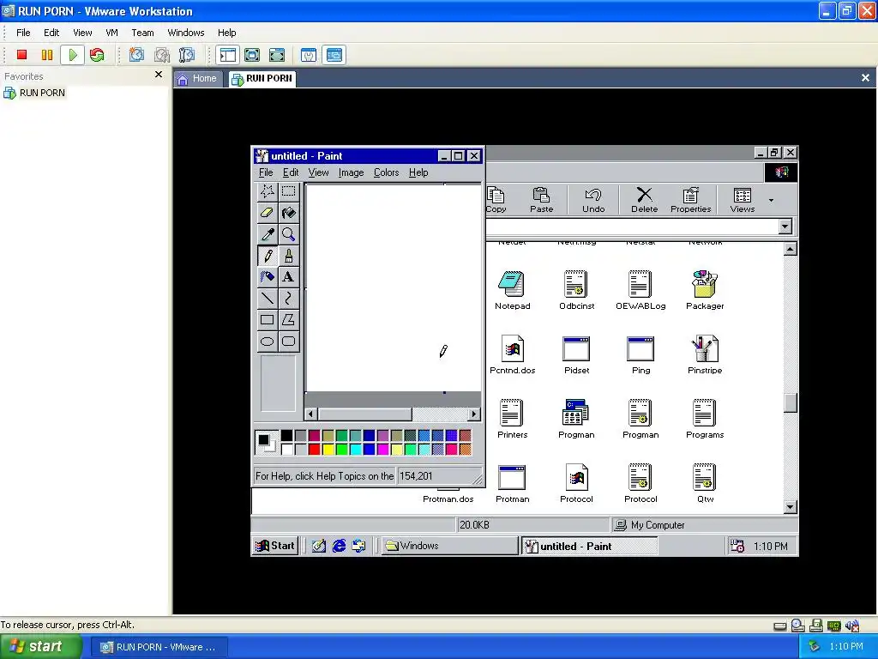878x659 pixels.
Task: Pick the red color swatch in palette
Action: pos(314,449)
